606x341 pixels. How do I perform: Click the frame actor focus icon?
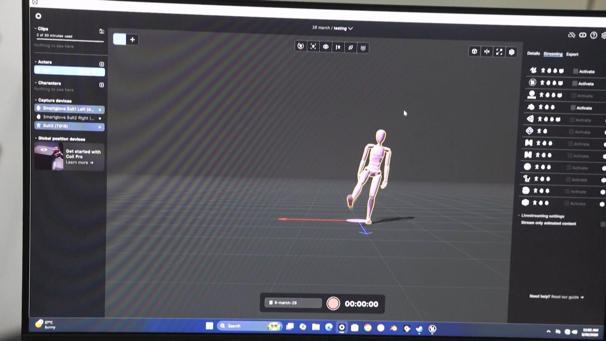pos(313,47)
